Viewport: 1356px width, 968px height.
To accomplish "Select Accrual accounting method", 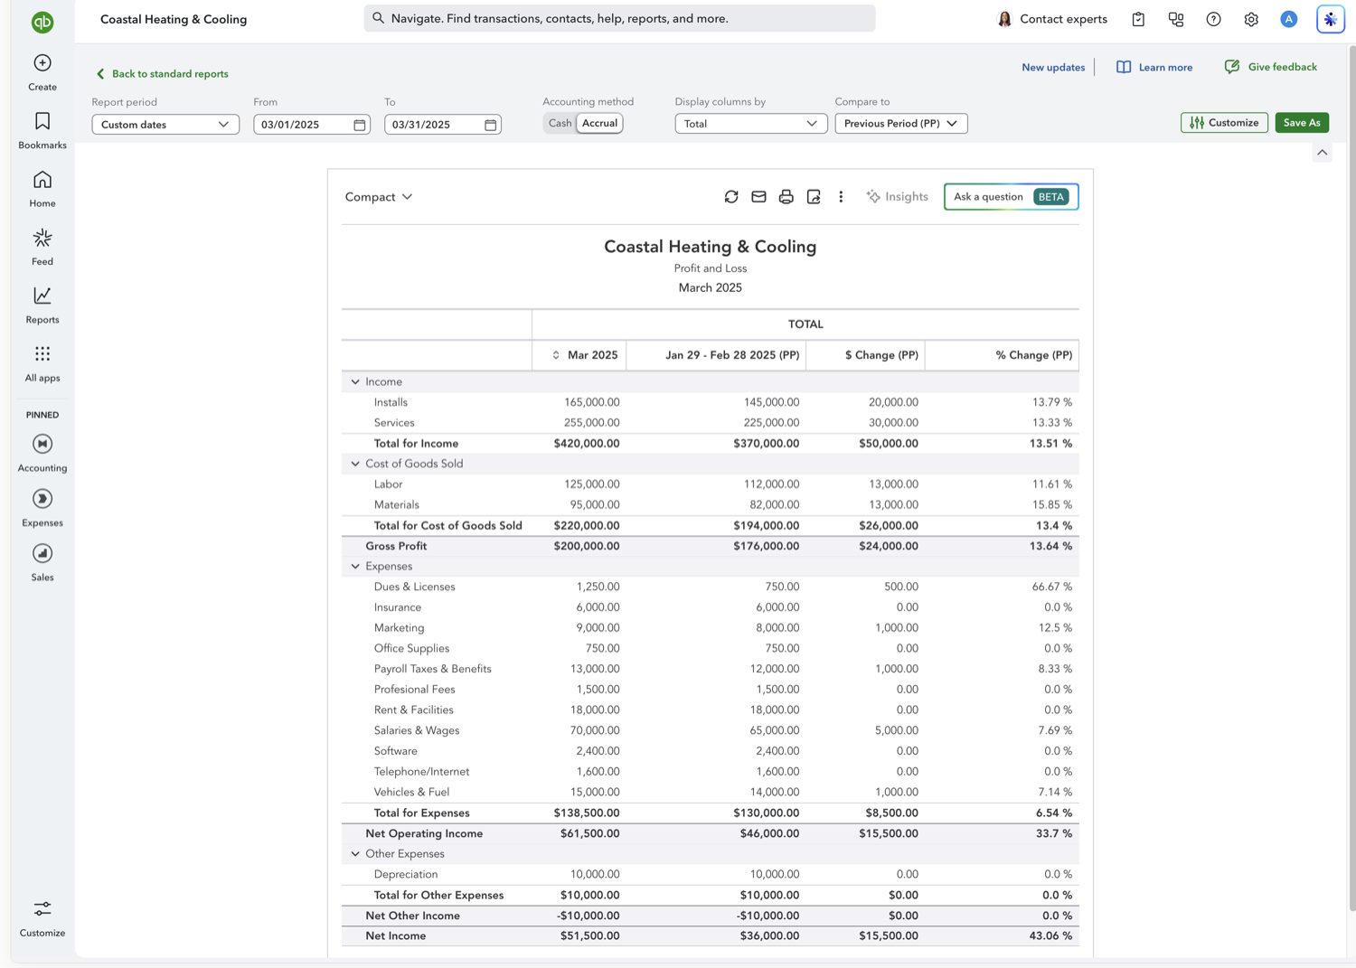I will coord(599,124).
